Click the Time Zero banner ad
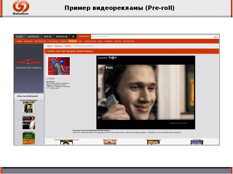The width and height of the screenshot is (233, 174). tap(29, 65)
